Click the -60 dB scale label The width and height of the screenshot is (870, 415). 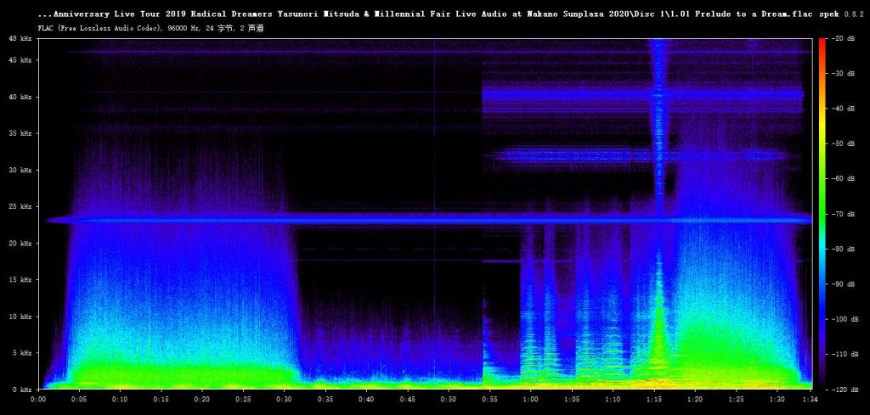coord(842,178)
